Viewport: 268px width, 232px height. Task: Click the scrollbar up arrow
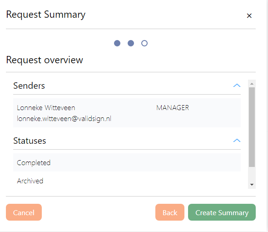(x=252, y=84)
